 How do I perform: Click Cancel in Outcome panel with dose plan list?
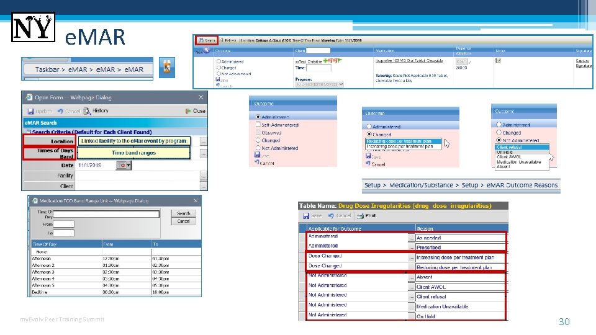(x=376, y=164)
